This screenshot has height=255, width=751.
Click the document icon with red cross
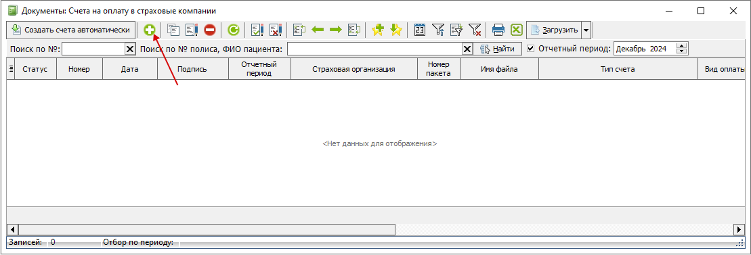276,30
